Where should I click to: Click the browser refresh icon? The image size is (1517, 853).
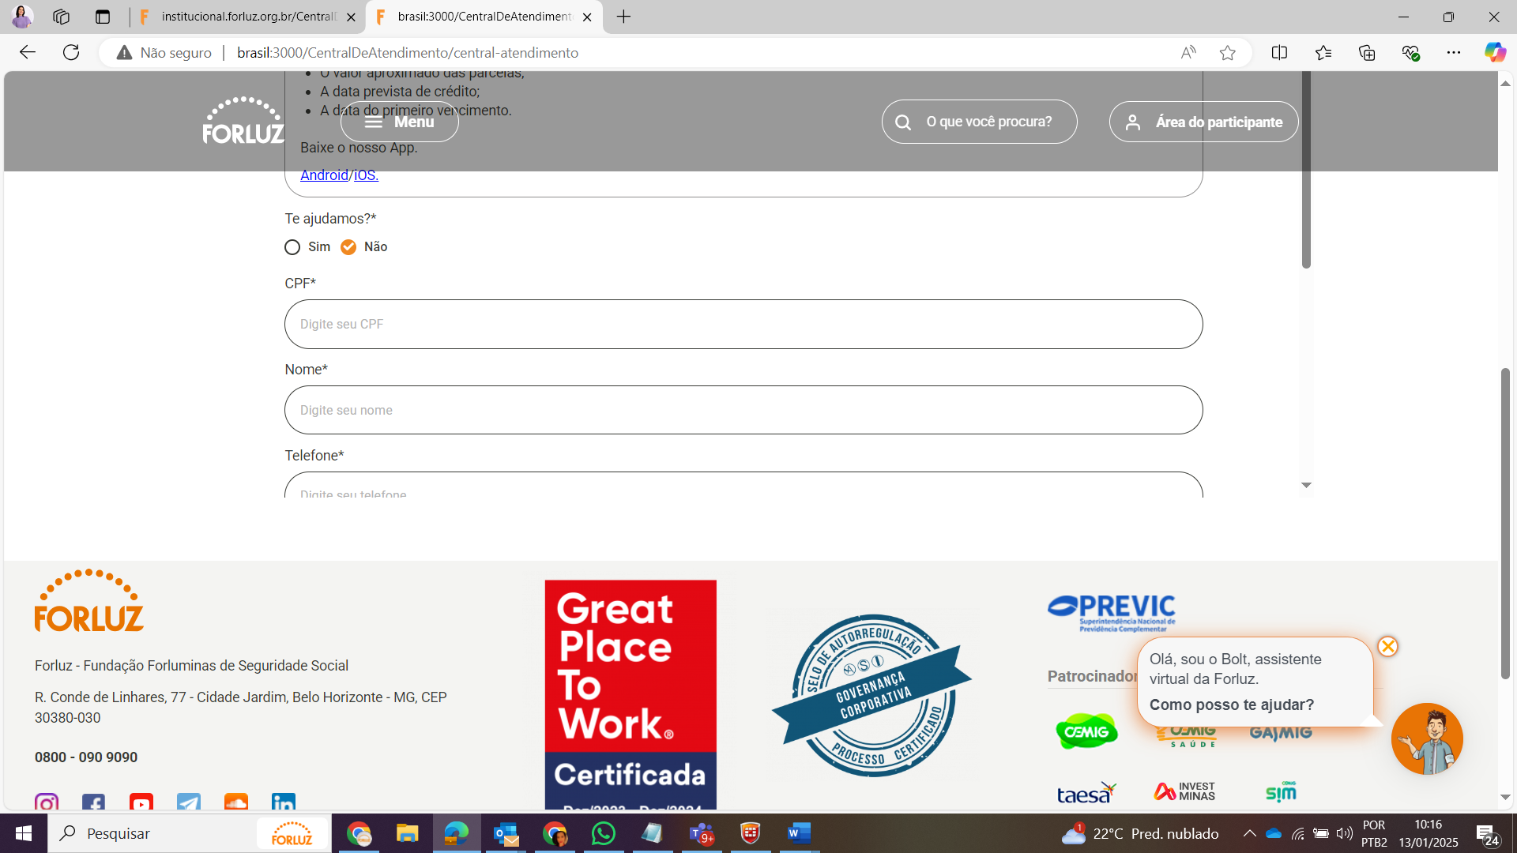(71, 53)
